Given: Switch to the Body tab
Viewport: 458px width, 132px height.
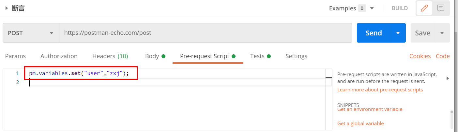Looking at the screenshot, I should click(152, 56).
